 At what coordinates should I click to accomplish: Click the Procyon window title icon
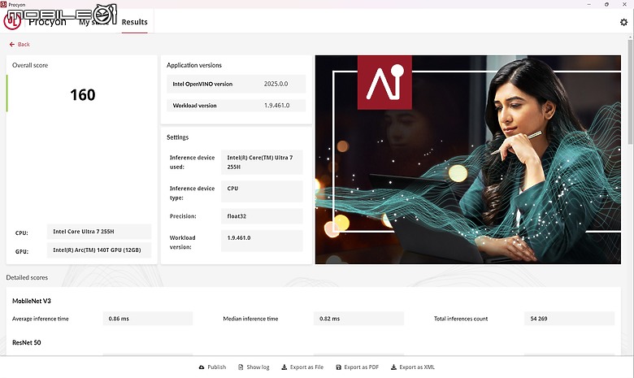tap(3, 4)
